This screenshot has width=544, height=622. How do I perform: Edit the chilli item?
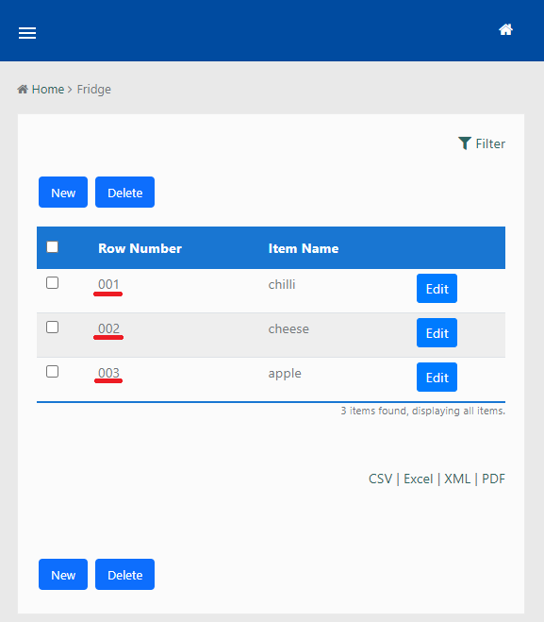(x=437, y=289)
